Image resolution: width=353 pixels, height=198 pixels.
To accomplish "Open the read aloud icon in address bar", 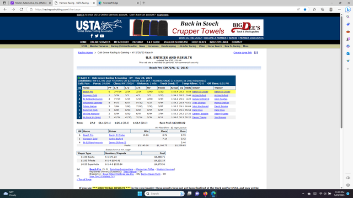I will [298, 9].
